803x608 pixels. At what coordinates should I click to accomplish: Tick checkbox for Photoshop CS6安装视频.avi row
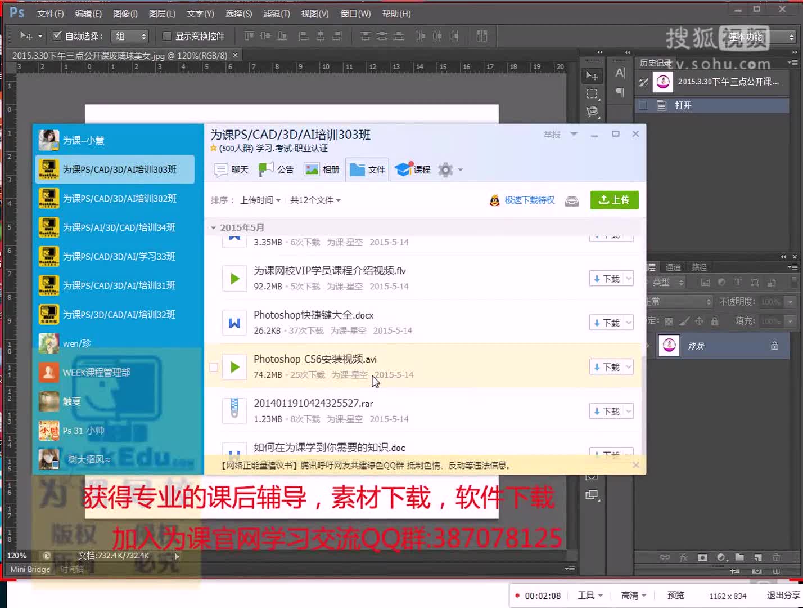214,367
